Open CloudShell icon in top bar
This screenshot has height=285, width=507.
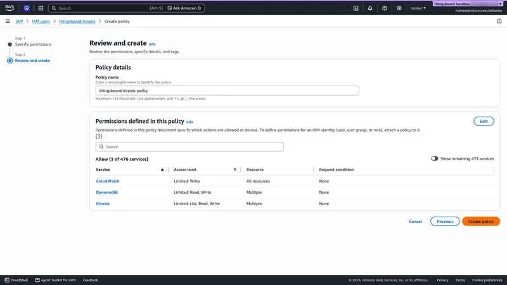click(x=356, y=8)
